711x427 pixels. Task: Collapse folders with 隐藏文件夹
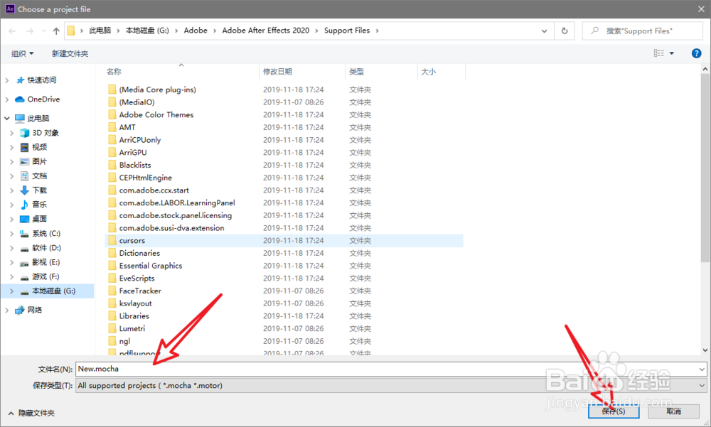(32, 414)
